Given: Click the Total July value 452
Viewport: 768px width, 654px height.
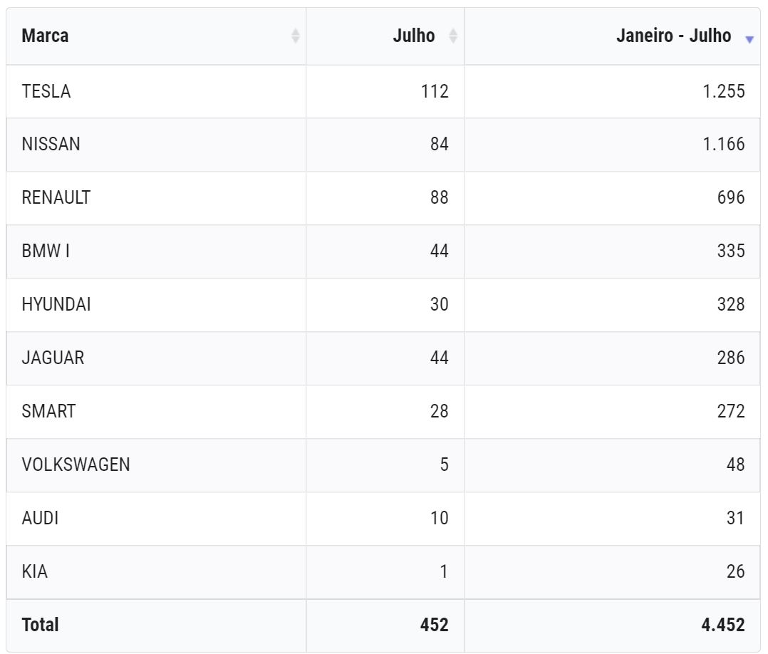Looking at the screenshot, I should (435, 625).
